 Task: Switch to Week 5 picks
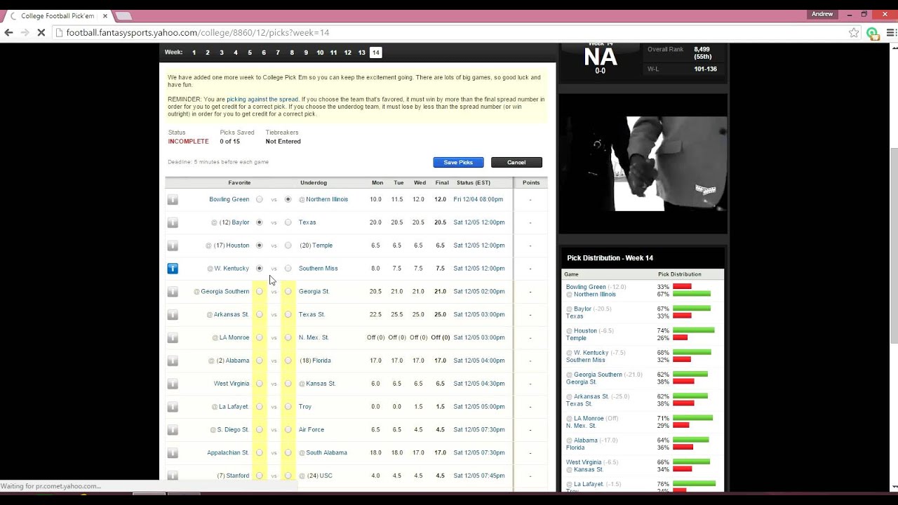tap(250, 53)
